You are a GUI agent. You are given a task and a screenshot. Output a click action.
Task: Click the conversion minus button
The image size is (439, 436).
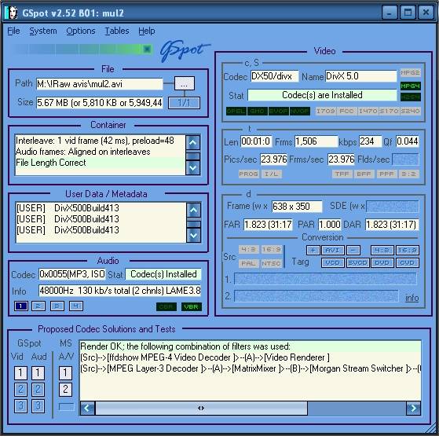(x=353, y=250)
